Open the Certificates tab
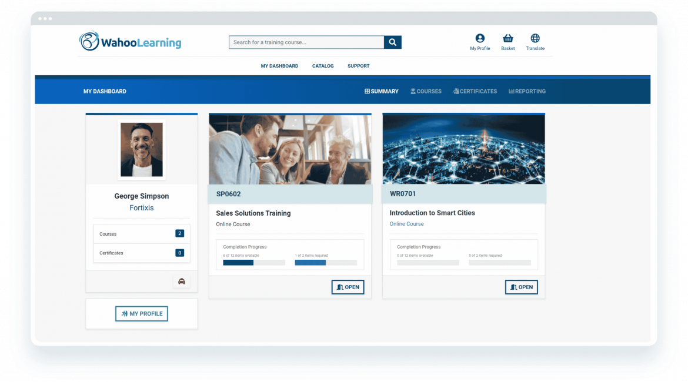This screenshot has width=688, height=382. point(475,92)
